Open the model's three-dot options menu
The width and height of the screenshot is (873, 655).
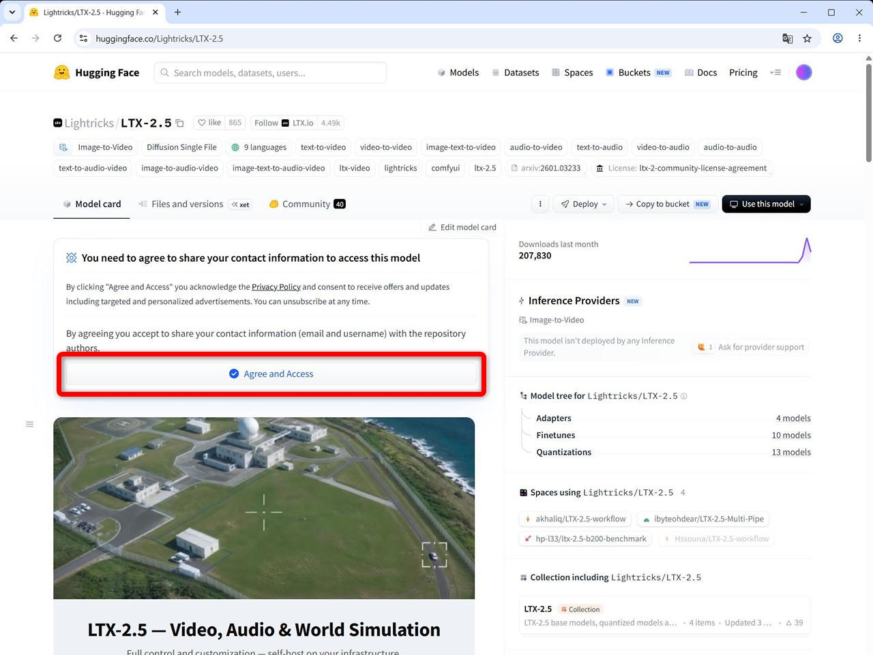[540, 204]
